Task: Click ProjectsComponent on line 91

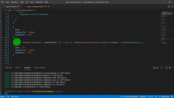Action: click(x=39, y=14)
